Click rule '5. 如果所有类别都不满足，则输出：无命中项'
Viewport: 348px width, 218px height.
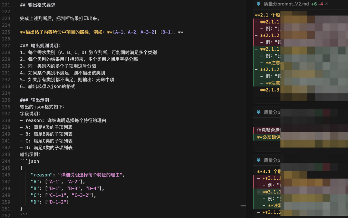point(67,80)
